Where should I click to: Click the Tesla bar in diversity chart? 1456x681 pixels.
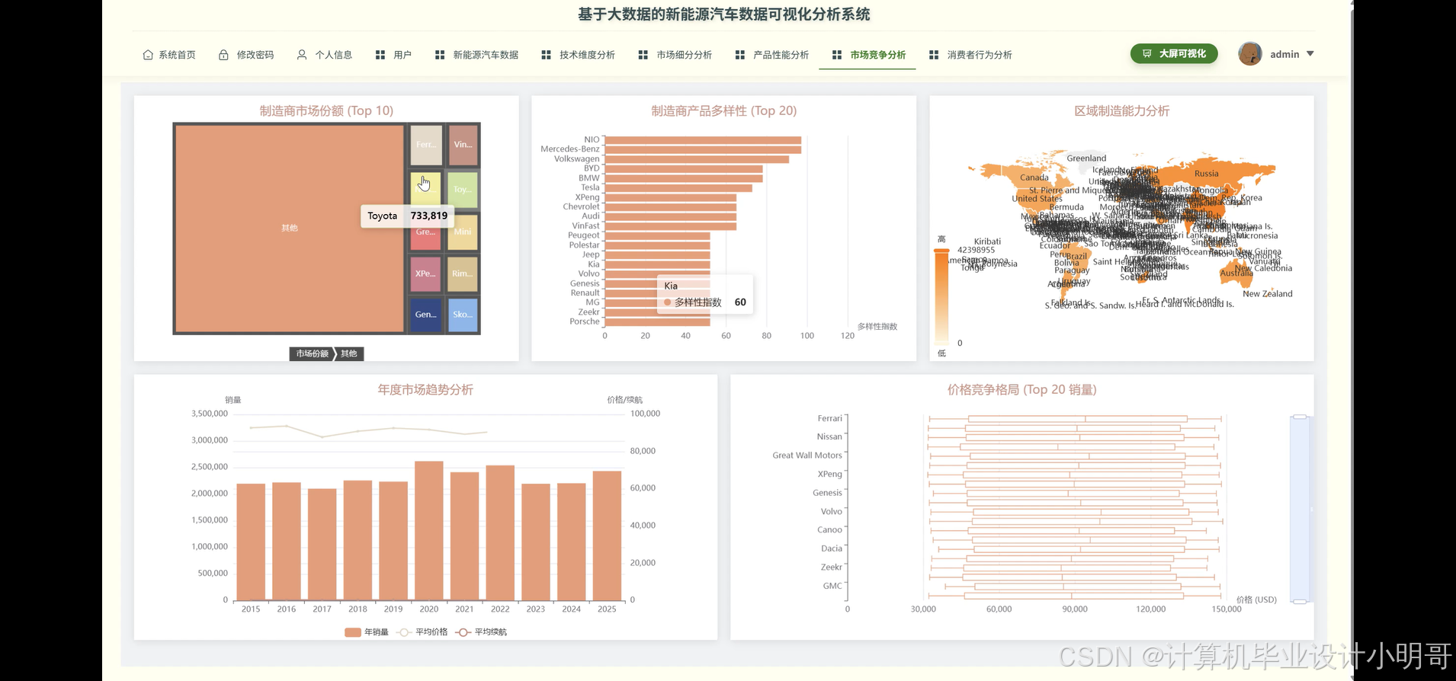pos(678,188)
